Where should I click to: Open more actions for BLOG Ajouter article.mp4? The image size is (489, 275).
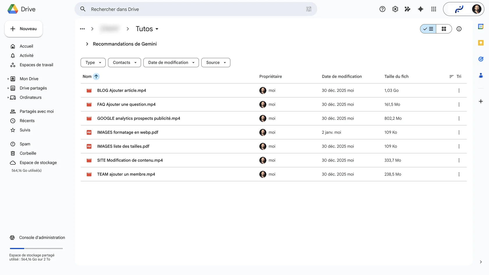459,91
